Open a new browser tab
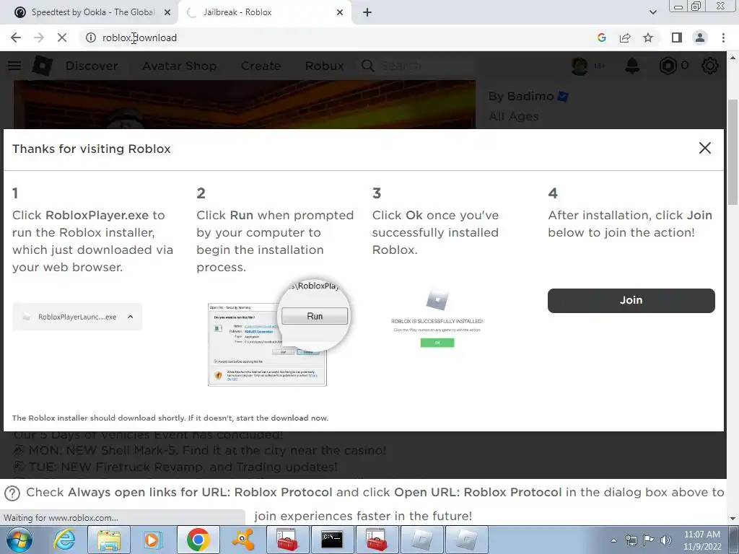Viewport: 739px width, 554px height. coord(367,13)
